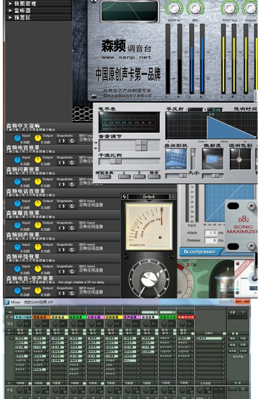Click the yellow Output knob of 森频环绕效果
Viewport: 258px width, 399px height.
(x=38, y=269)
